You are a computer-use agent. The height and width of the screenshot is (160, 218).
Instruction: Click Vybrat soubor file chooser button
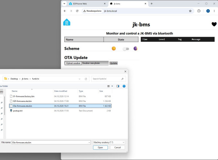(73, 63)
